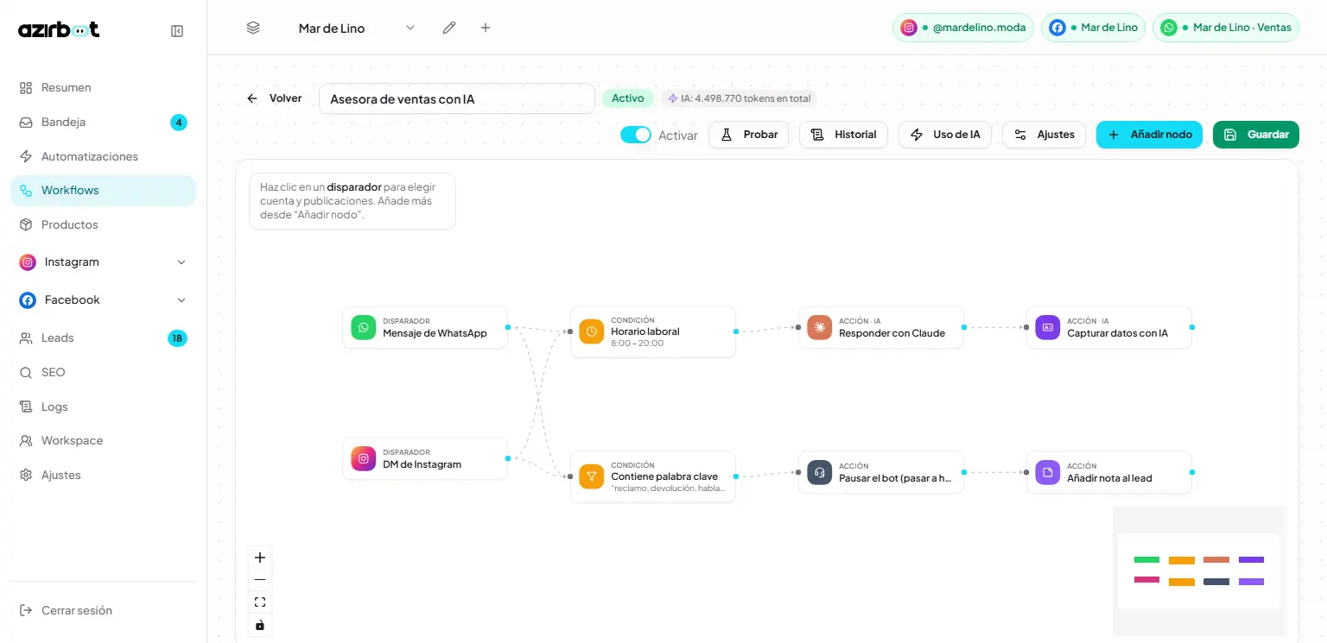This screenshot has width=1327, height=643.
Task: Zoom in on the canvas
Action: pyautogui.click(x=260, y=558)
